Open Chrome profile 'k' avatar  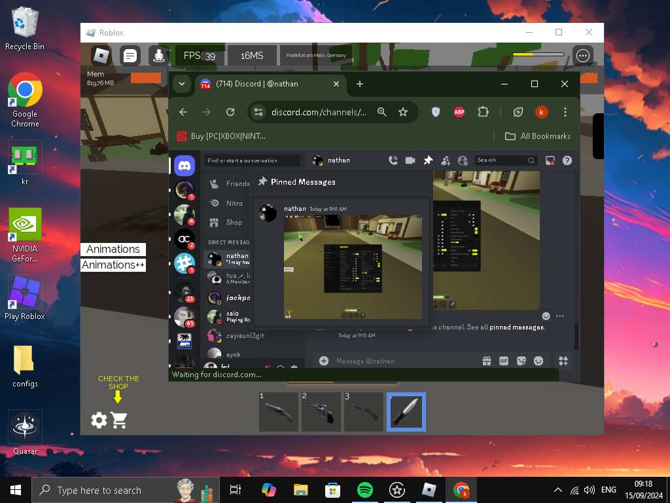click(541, 112)
